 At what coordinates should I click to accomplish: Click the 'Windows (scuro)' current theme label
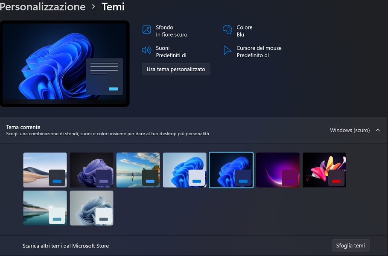pyautogui.click(x=350, y=130)
